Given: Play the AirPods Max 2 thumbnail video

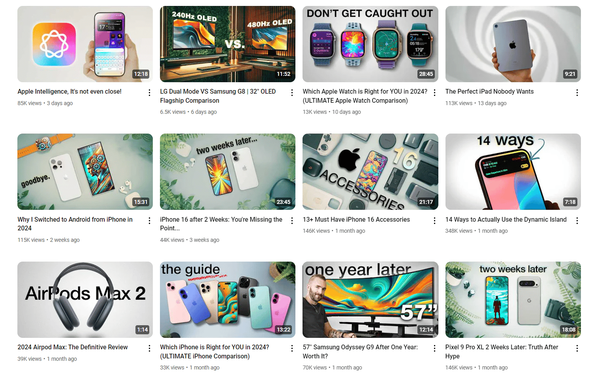Looking at the screenshot, I should 85,300.
